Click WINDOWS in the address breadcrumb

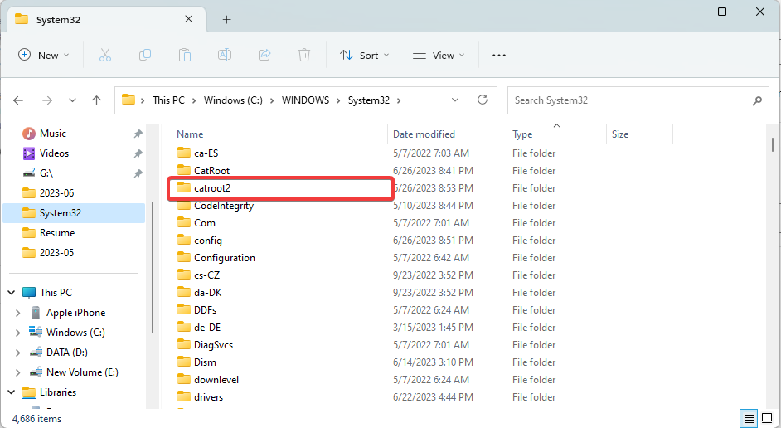(x=306, y=100)
